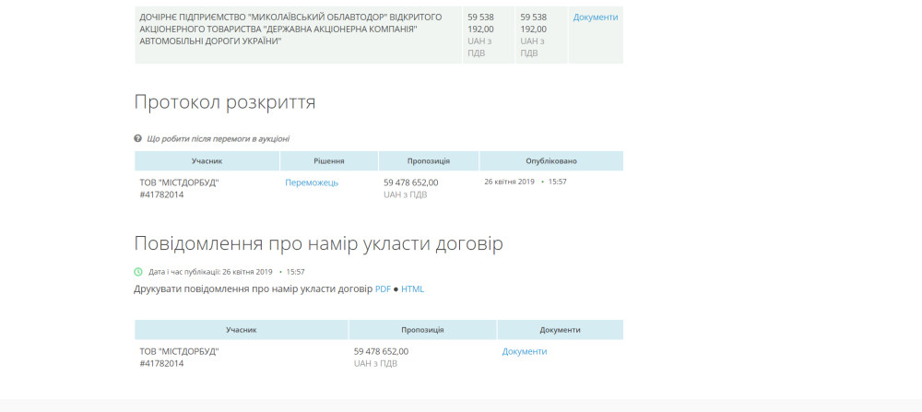This screenshot has height=412, width=922.
Task: Click the Переможець decision link
Action: (x=312, y=182)
